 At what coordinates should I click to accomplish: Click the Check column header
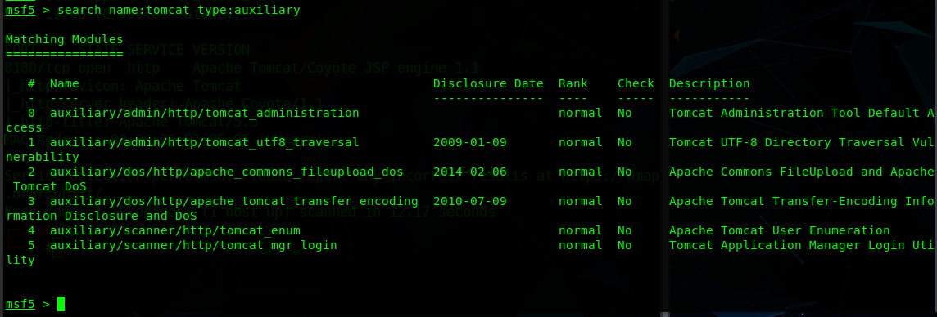(636, 83)
